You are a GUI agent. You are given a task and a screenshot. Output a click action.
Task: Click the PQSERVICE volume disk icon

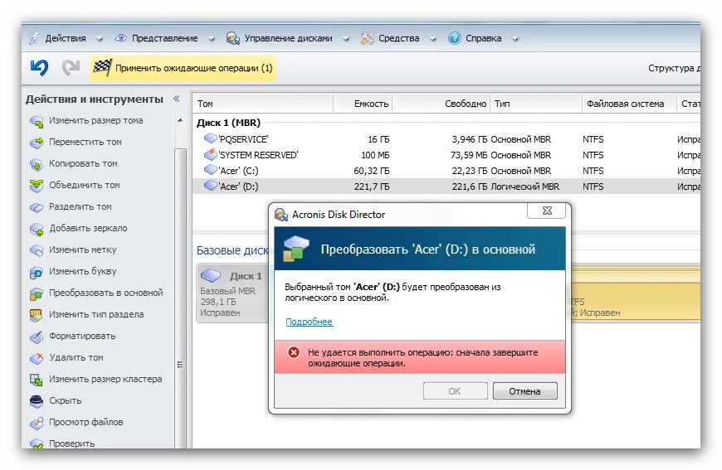[211, 138]
